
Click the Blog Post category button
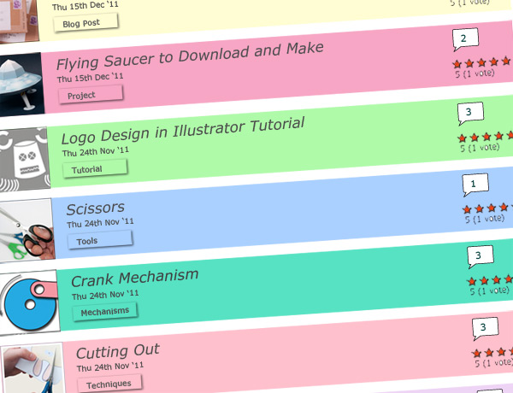pos(85,23)
